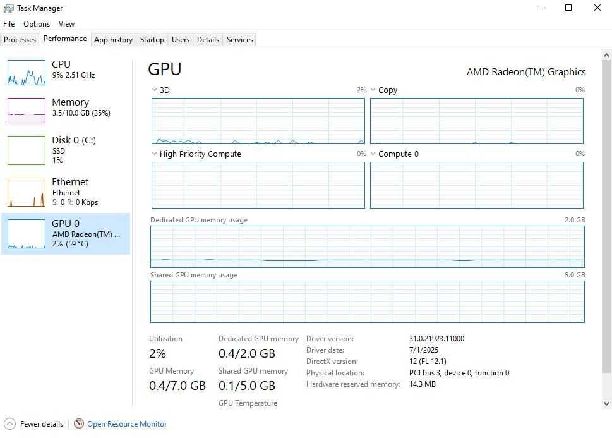Select the GPU 0 mini graph
Viewport: 612px width, 438px height.
click(27, 234)
